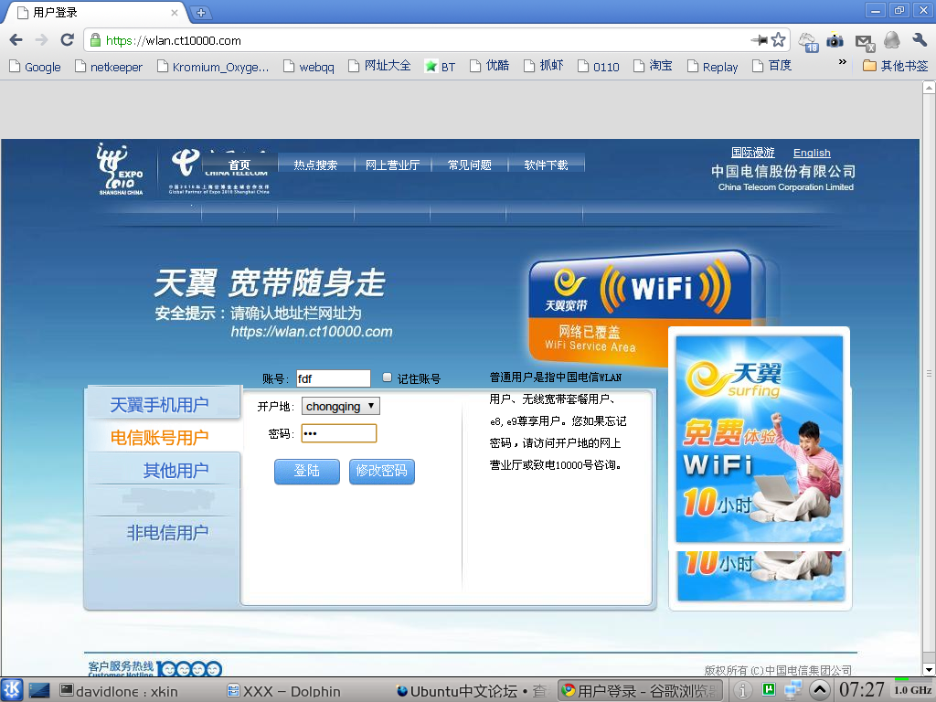This screenshot has height=702, width=936.
Task: Open the webqq bookmark
Action: click(309, 66)
